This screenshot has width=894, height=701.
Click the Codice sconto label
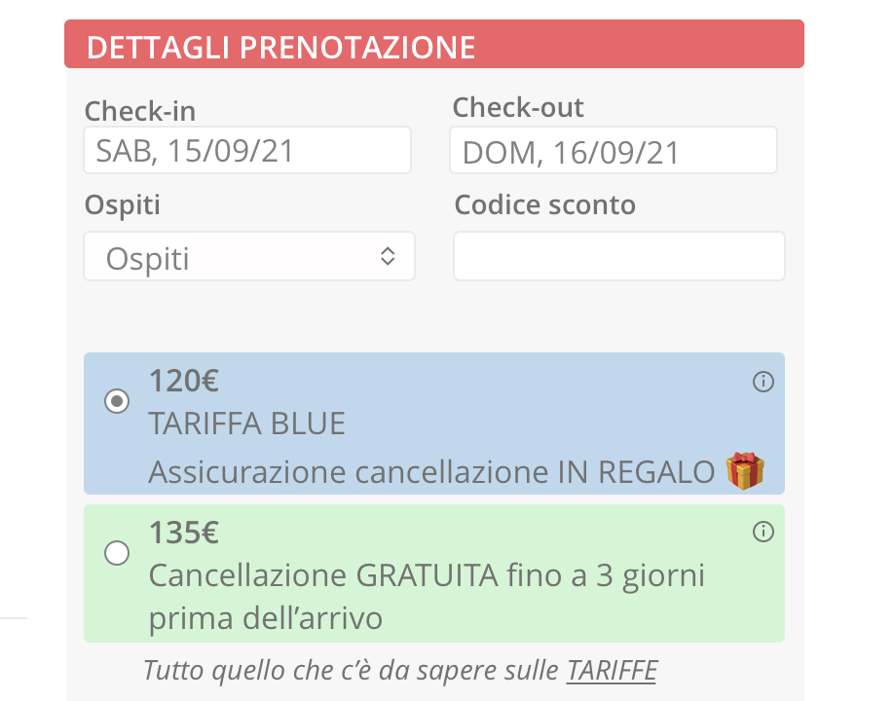(545, 204)
